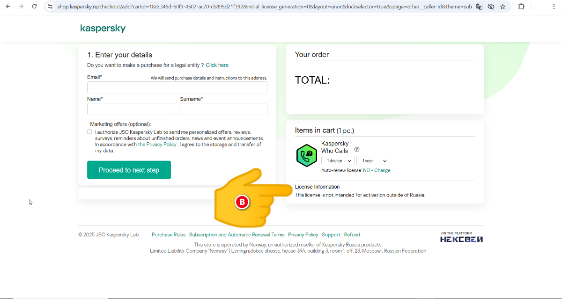
Task: Click the 'Your order' heading
Action: [x=312, y=55]
